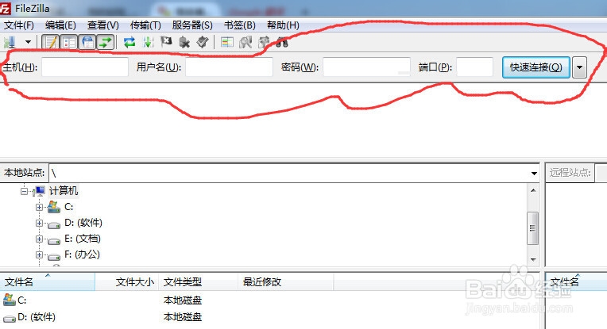This screenshot has height=329, width=607.
Task: Sort local files by 最近修改 column
Action: pyautogui.click(x=286, y=282)
